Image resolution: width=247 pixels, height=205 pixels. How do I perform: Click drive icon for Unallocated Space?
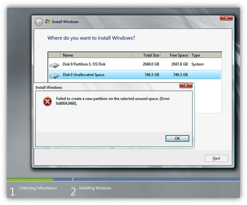click(x=54, y=75)
